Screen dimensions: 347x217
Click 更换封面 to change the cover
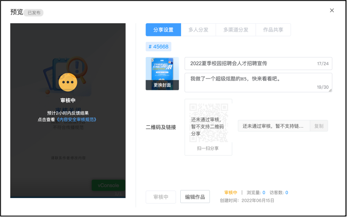(162, 85)
